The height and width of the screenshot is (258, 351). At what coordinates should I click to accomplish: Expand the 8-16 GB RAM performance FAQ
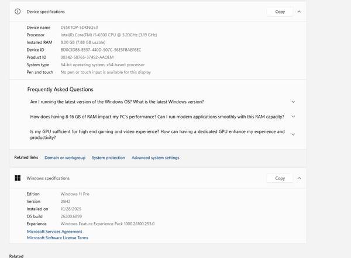[x=293, y=117]
